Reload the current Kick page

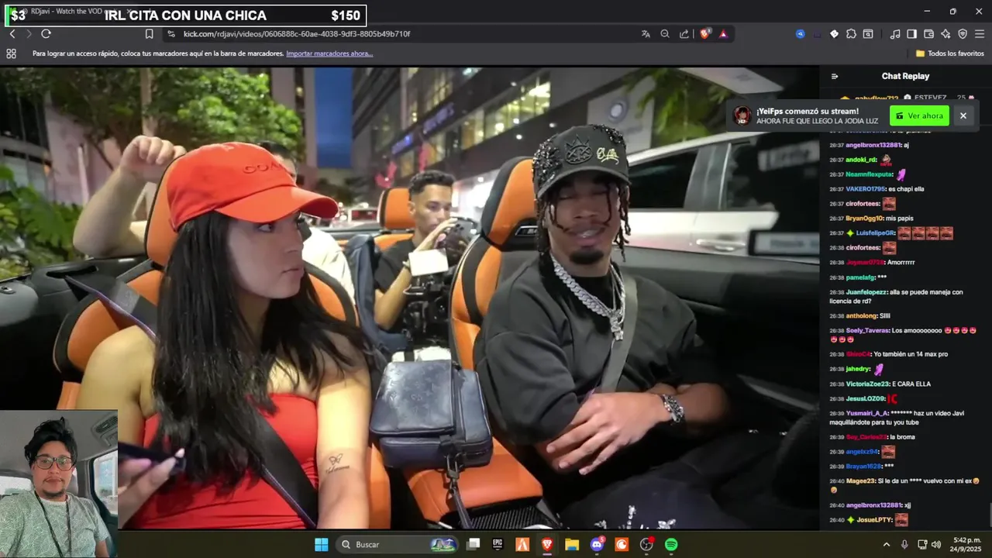click(x=46, y=34)
